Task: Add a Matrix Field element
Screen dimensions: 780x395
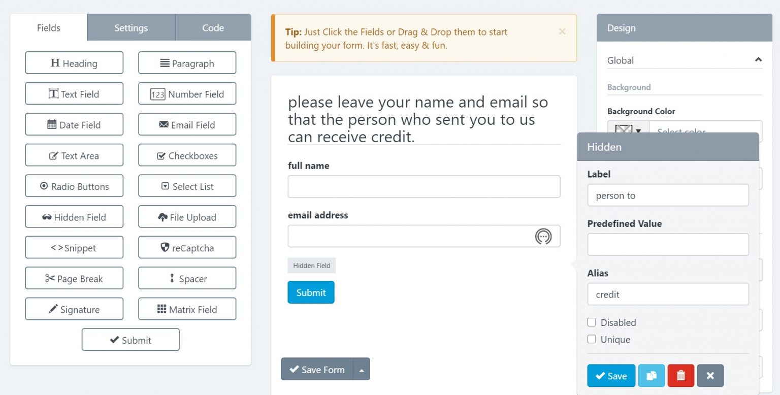Action: (187, 308)
